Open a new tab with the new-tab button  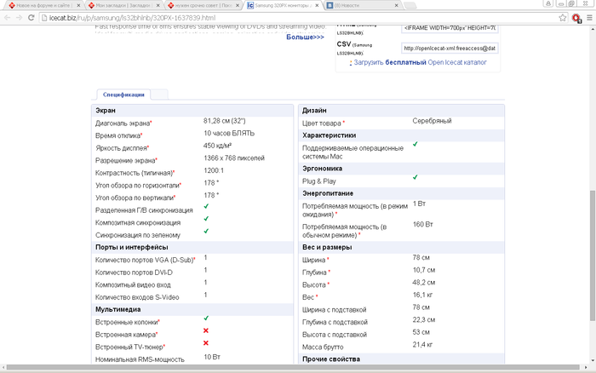410,6
